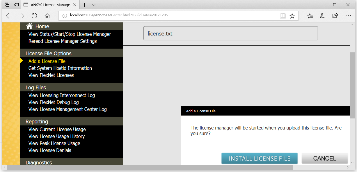Screen dimensions: 357x172
Task: Click the vertical scrollbar thumb
Action: (352, 85)
